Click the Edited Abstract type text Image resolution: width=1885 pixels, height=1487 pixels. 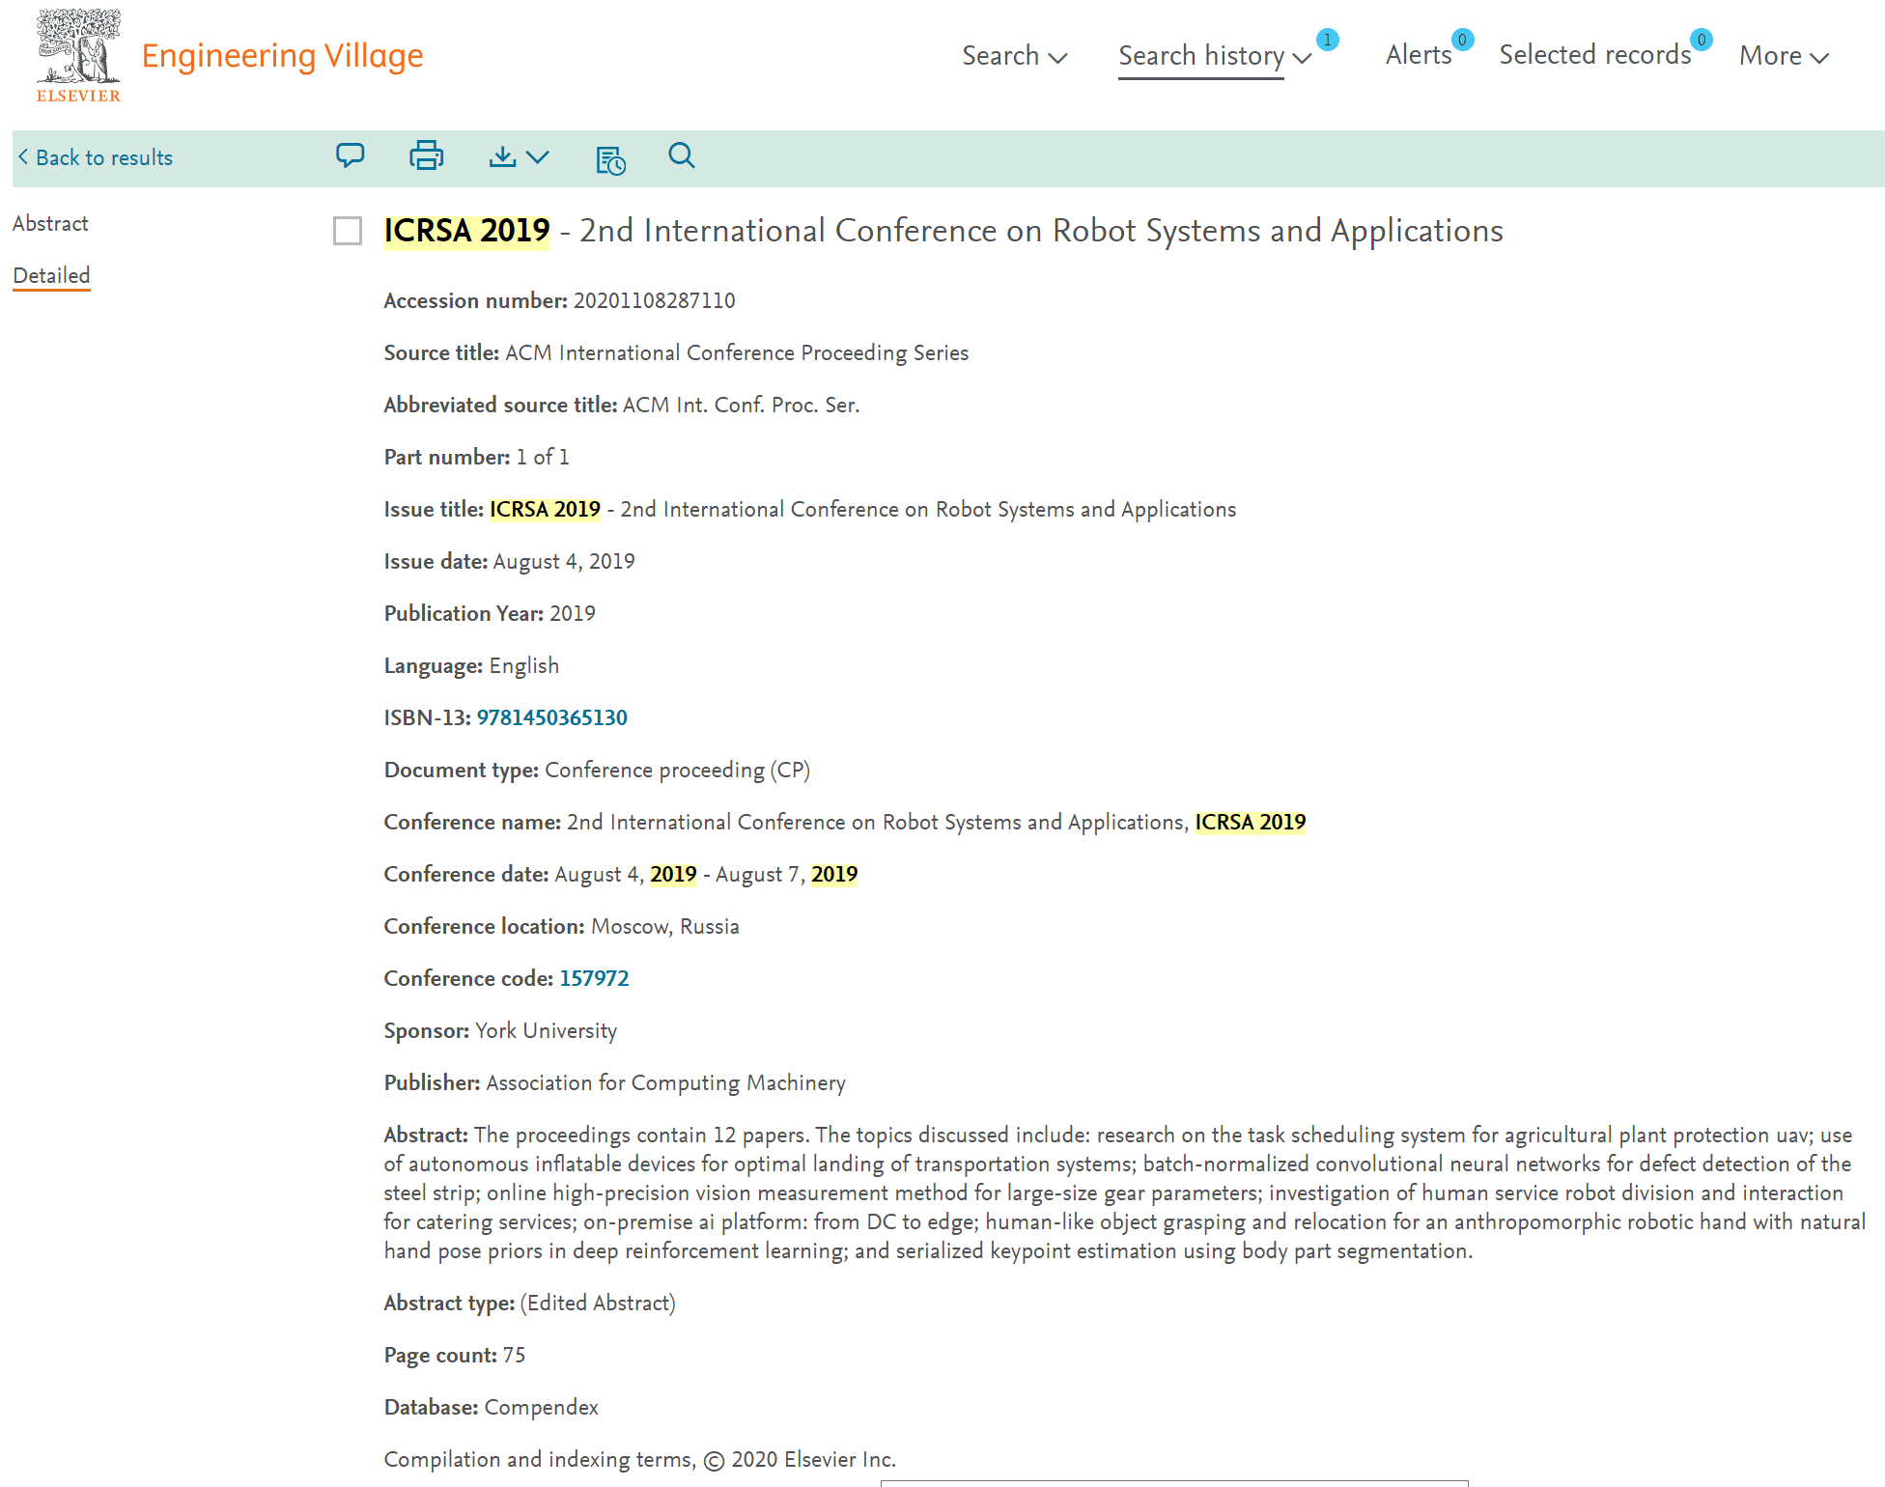tap(598, 1303)
